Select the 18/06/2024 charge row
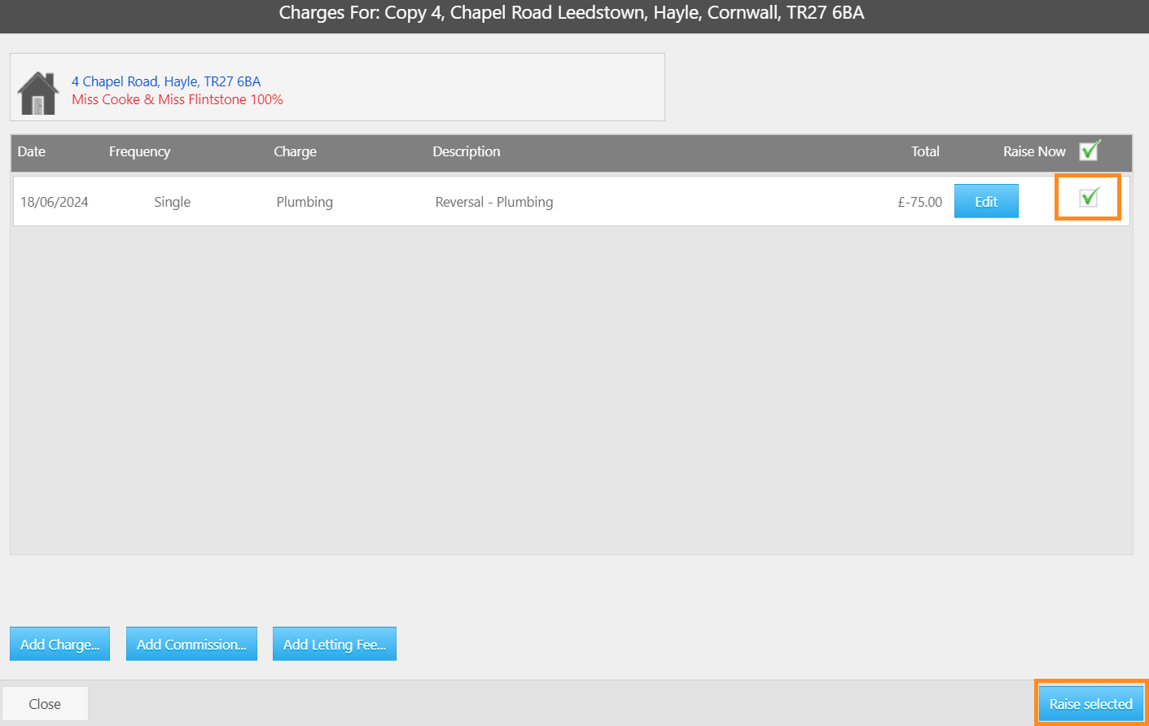 (571, 201)
